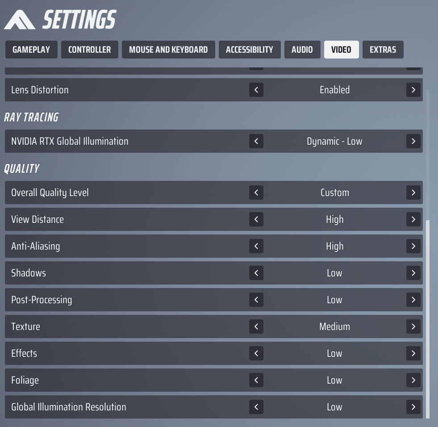Increase Anti-Aliasing quality arrow
This screenshot has width=438, height=427.
tap(413, 246)
